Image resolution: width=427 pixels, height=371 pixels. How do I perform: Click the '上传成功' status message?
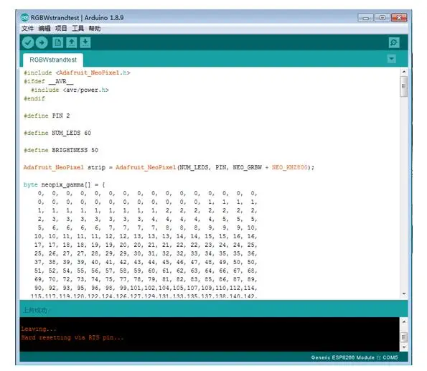(35, 310)
